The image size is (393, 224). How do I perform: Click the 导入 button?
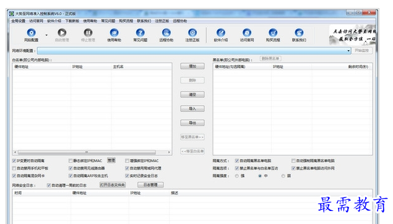[x=192, y=108]
